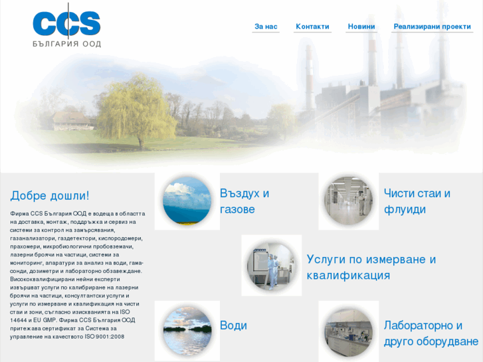Click the technicians in suits circular image
483x362 pixels.
(x=271, y=266)
